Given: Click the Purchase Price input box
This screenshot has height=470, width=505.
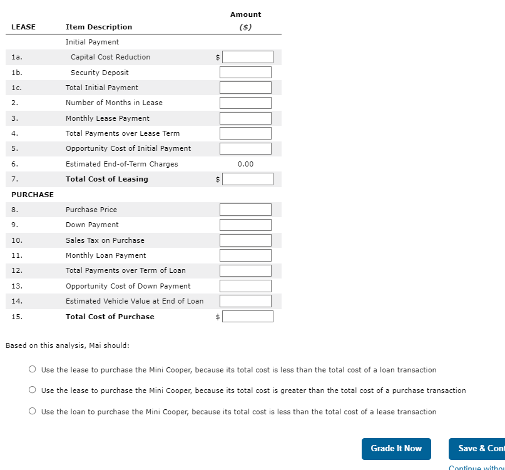Looking at the screenshot, I should 245,210.
